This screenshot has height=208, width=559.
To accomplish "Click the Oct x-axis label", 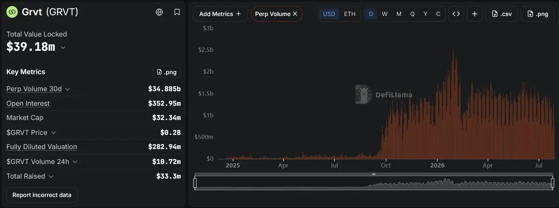I will 386,166.
